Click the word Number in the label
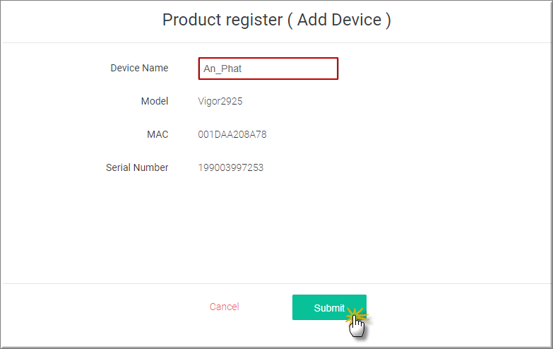The width and height of the screenshot is (553, 349). coord(152,167)
